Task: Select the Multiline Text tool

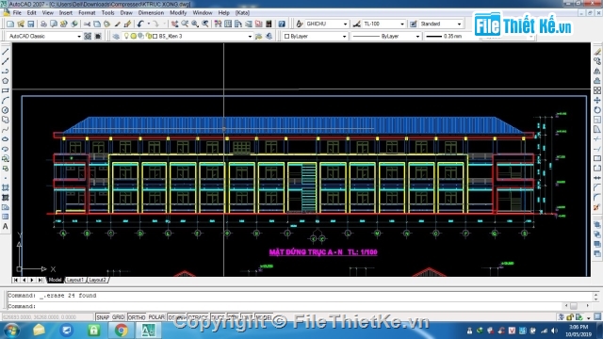Action: [6, 227]
